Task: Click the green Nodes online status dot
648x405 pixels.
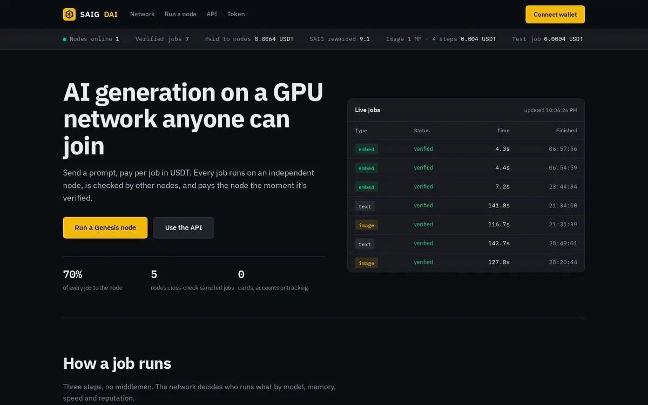Action: (x=65, y=39)
